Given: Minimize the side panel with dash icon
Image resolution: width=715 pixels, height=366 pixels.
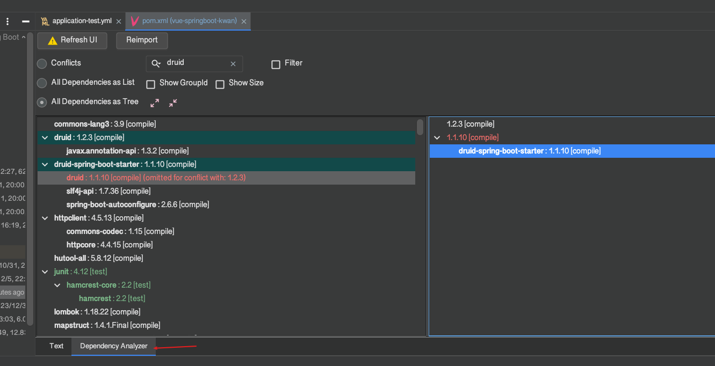Looking at the screenshot, I should tap(25, 21).
